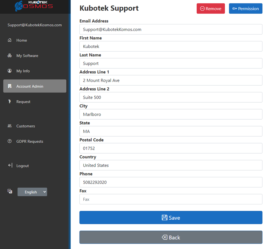The height and width of the screenshot is (249, 266).
Task: Click the GDPR Requests question icon
Action: click(10, 142)
